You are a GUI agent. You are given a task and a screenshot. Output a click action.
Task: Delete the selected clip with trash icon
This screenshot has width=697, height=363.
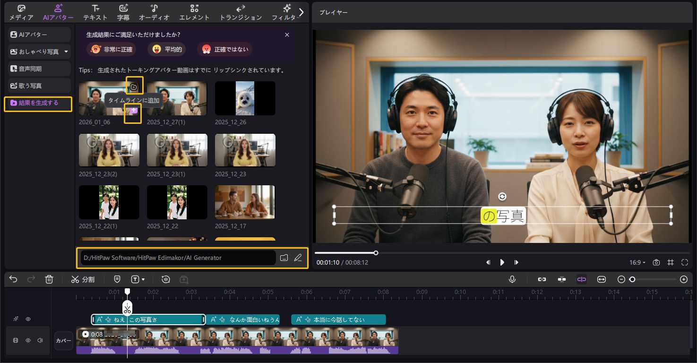pos(49,279)
